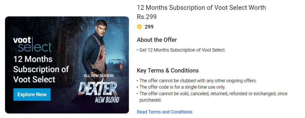305x118 pixels.
Task: Click the gold supercoin icon
Action: [139, 27]
